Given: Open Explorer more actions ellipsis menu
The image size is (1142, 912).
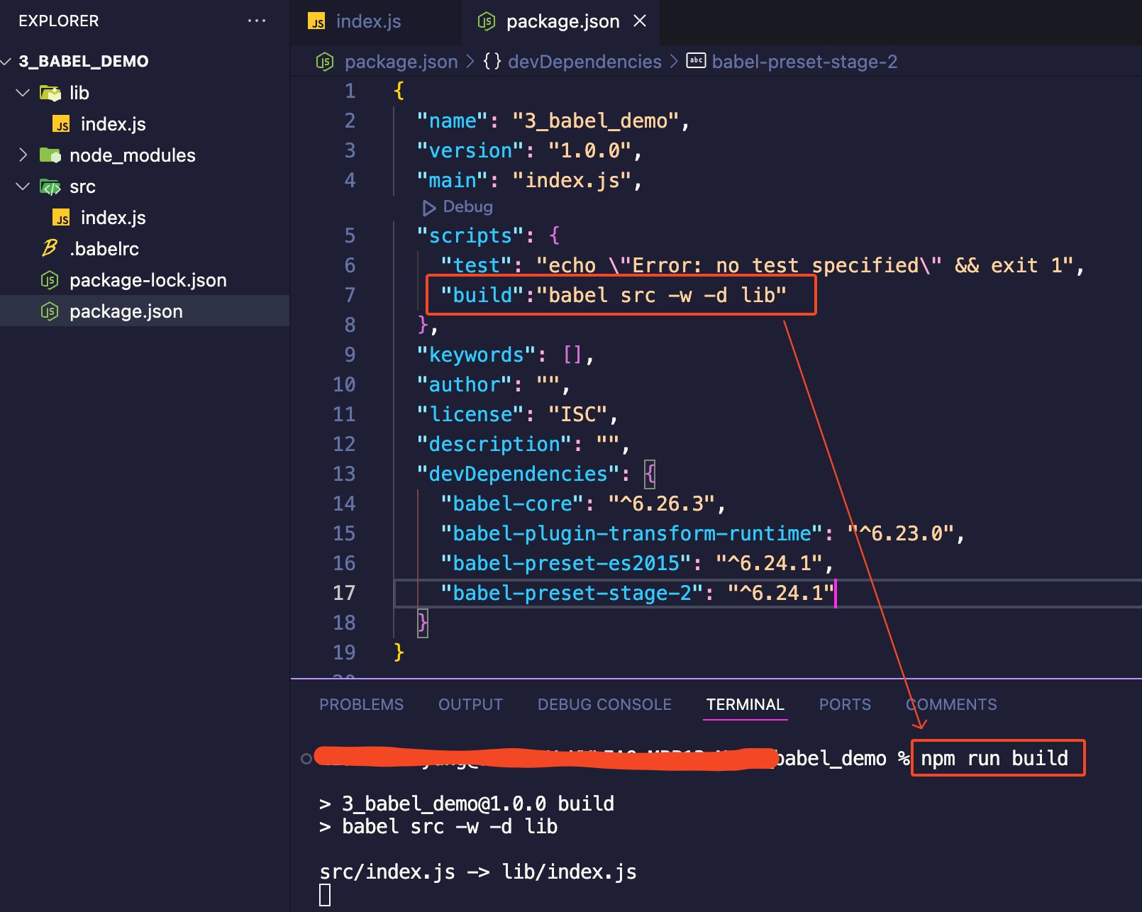Looking at the screenshot, I should coord(256,21).
